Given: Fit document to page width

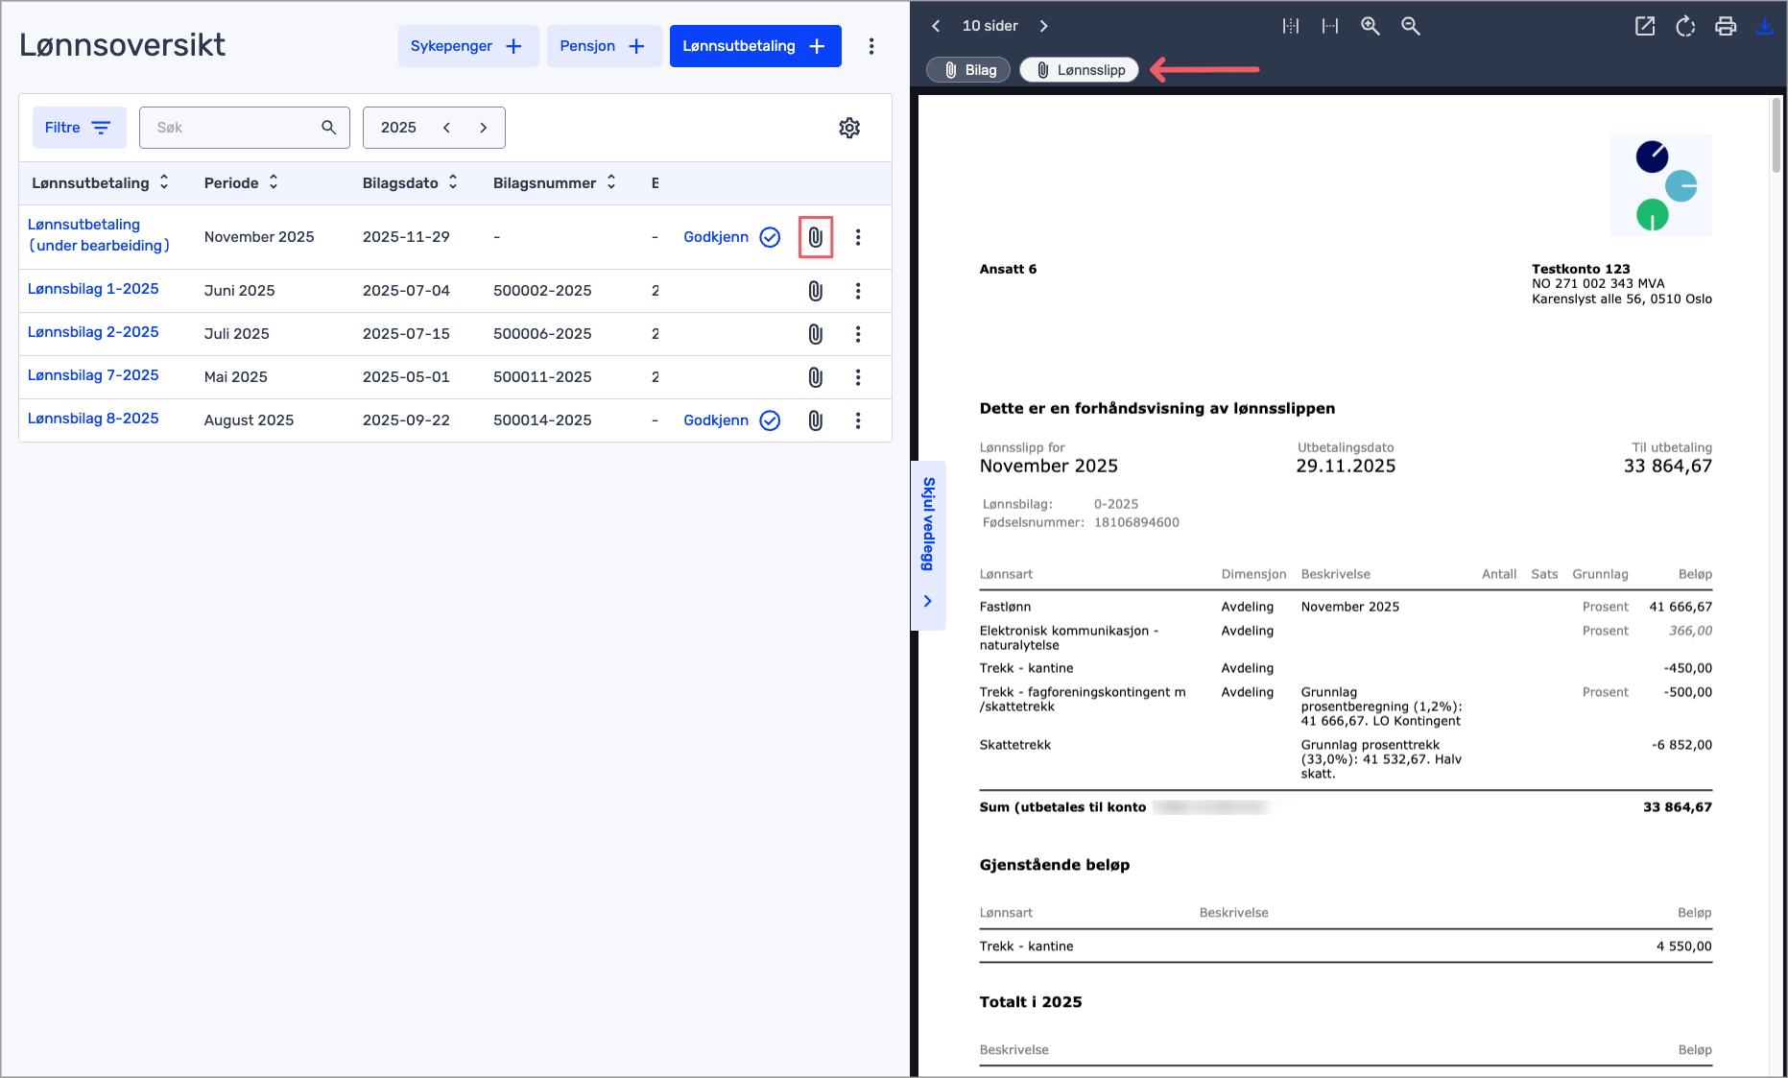Looking at the screenshot, I should (1330, 26).
